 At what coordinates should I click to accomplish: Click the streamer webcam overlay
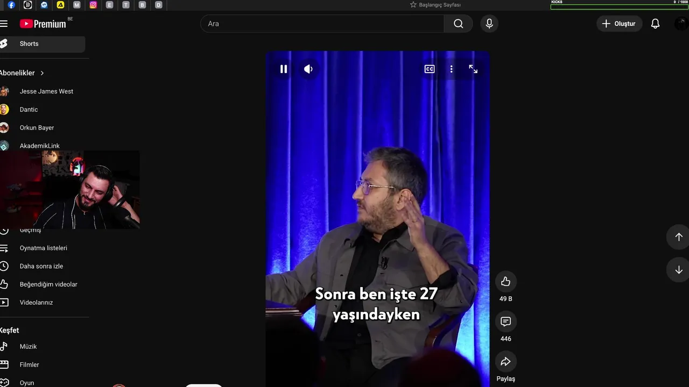[x=70, y=190]
